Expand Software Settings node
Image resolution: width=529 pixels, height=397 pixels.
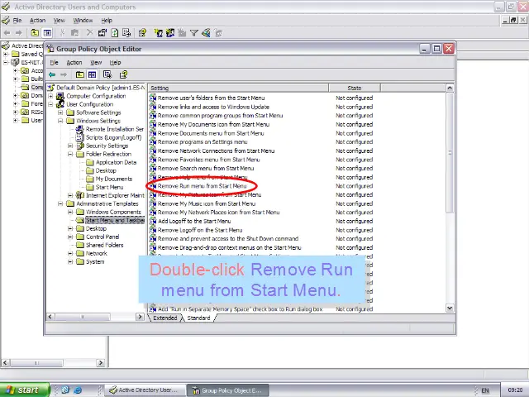click(60, 112)
